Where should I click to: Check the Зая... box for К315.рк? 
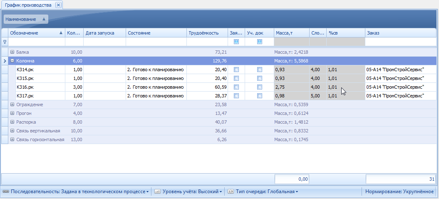pyautogui.click(x=236, y=78)
